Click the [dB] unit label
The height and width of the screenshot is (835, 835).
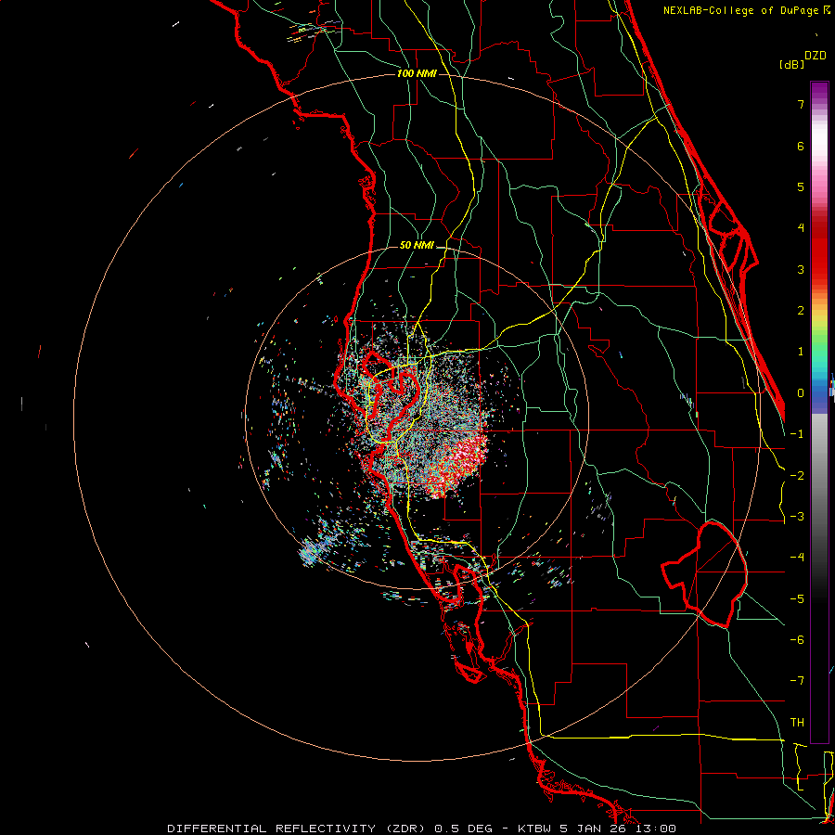point(792,65)
